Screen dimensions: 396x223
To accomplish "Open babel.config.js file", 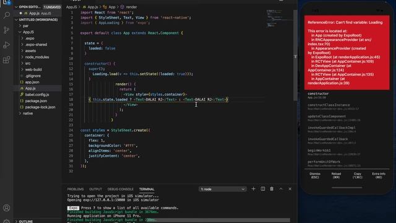I will [x=38, y=95].
